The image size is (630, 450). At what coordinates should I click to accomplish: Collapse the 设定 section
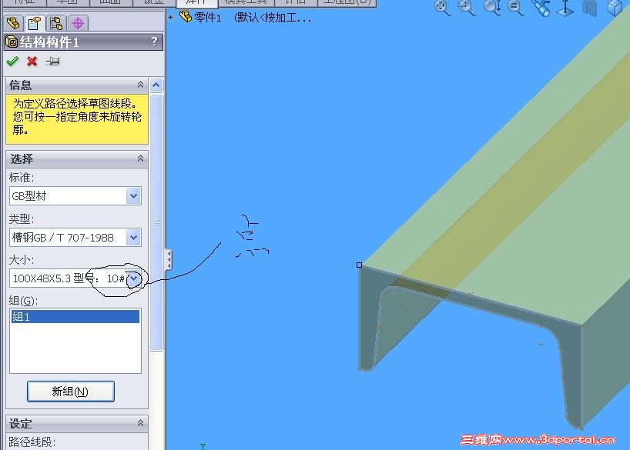[140, 423]
